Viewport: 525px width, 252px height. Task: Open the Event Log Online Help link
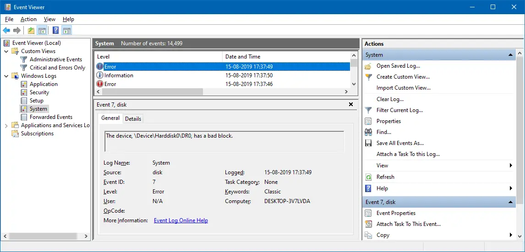[181, 220]
